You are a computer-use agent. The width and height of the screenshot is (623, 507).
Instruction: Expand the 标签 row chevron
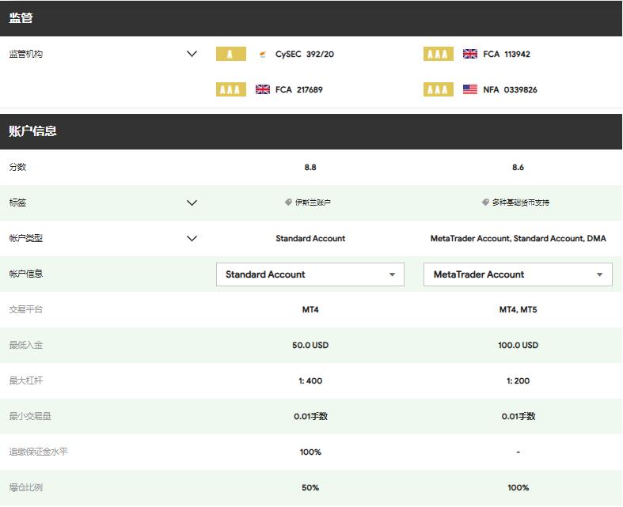(x=192, y=202)
